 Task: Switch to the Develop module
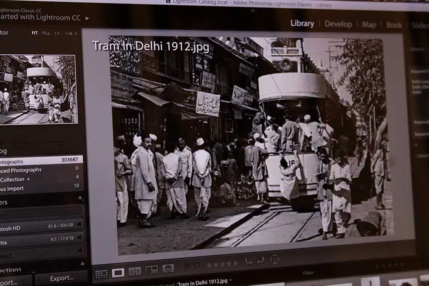pyautogui.click(x=339, y=24)
